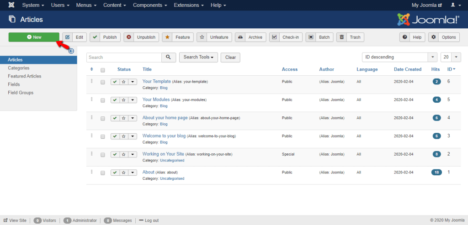Select the checkbox for Welcome to your blog
Image resolution: width=468 pixels, height=225 pixels.
click(x=103, y=136)
